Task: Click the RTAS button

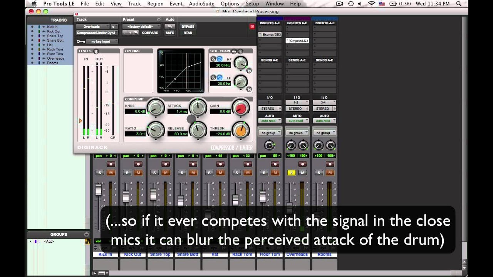Action: [x=188, y=33]
